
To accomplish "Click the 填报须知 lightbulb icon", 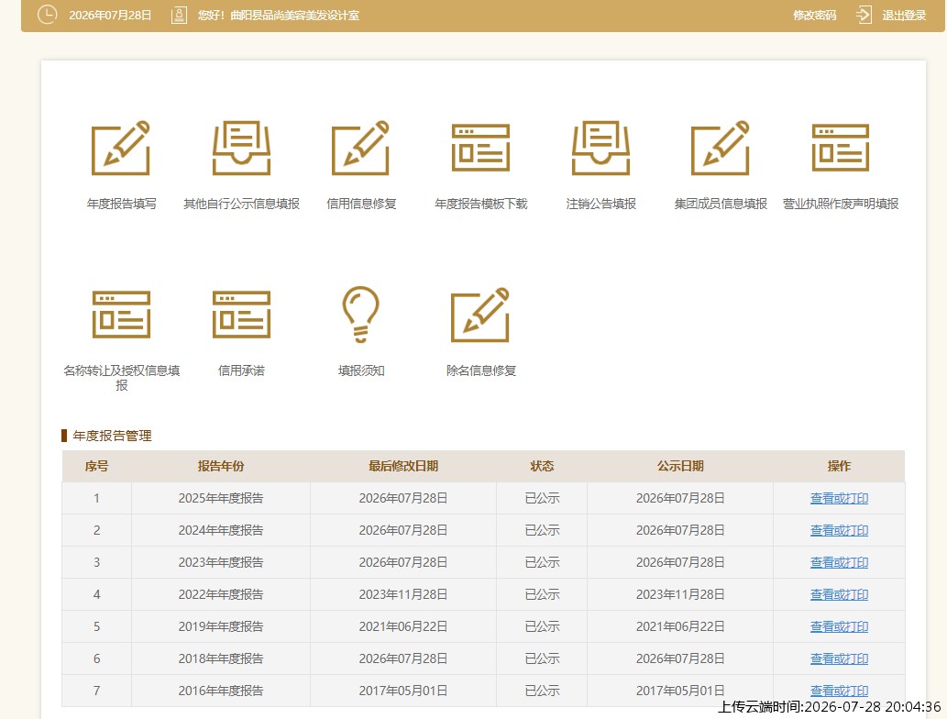I will pyautogui.click(x=360, y=315).
